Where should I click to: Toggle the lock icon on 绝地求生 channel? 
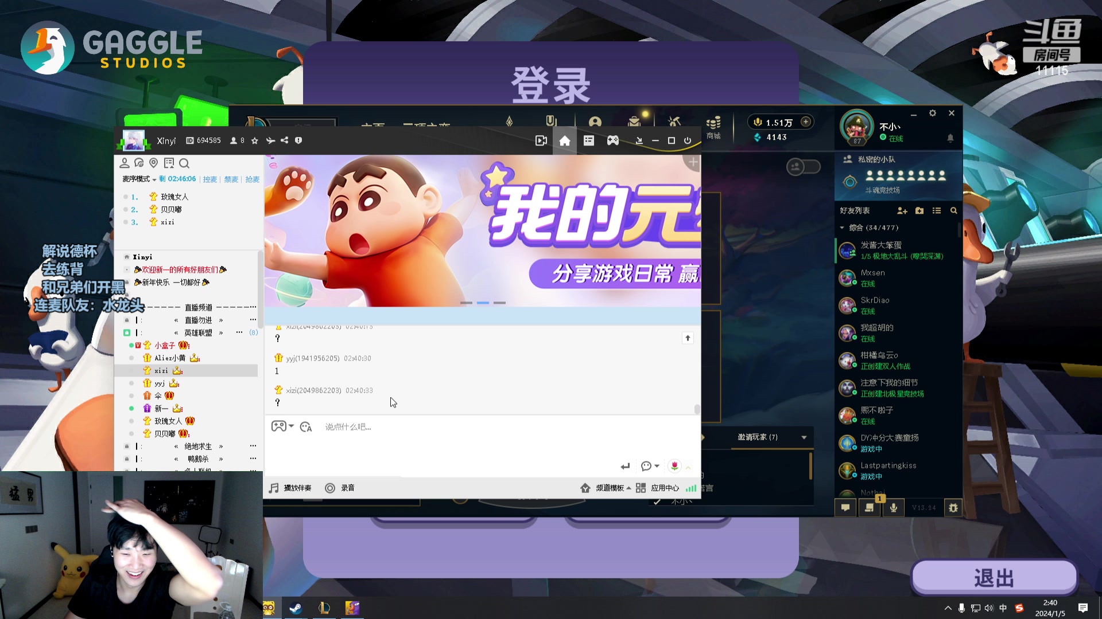[x=127, y=446]
